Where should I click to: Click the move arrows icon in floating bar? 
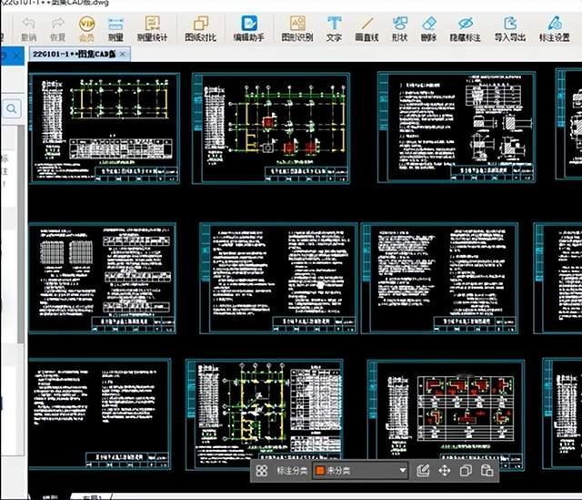pyautogui.click(x=445, y=471)
